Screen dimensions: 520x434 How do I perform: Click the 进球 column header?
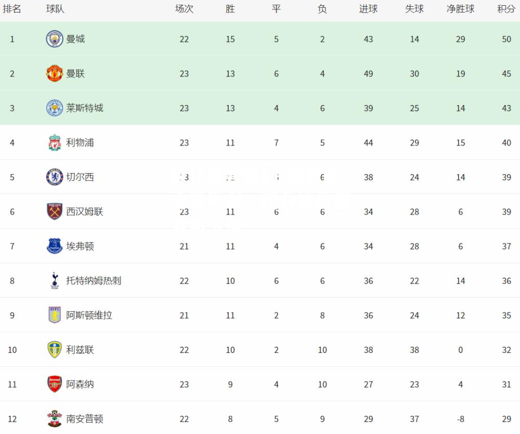point(368,9)
